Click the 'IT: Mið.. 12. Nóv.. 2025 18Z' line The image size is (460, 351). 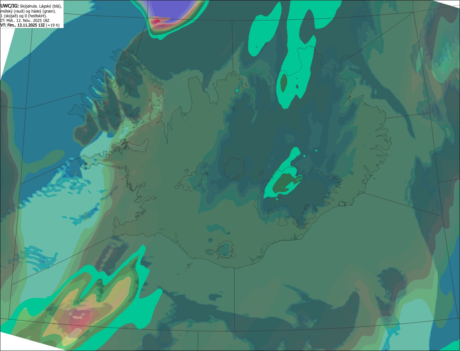tap(25, 20)
